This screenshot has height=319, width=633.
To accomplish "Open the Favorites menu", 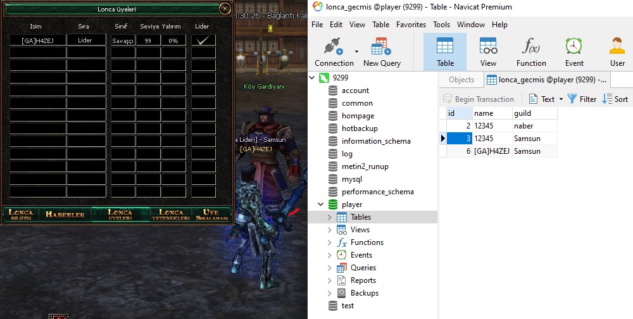I will pyautogui.click(x=411, y=25).
